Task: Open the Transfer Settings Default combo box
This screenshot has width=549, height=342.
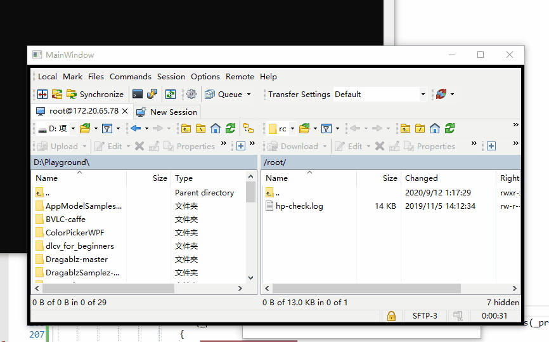Action: [380, 95]
